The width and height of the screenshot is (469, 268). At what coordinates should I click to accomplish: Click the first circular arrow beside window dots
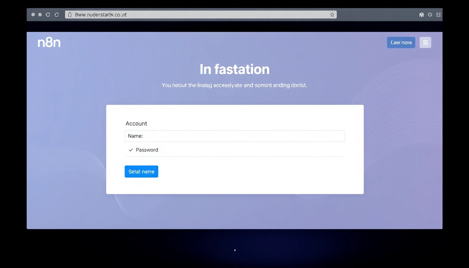coord(48,15)
